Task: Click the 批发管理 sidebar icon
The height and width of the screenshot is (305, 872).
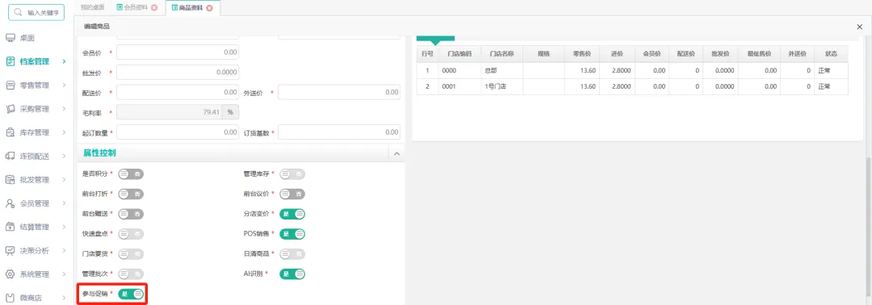Action: (10, 179)
